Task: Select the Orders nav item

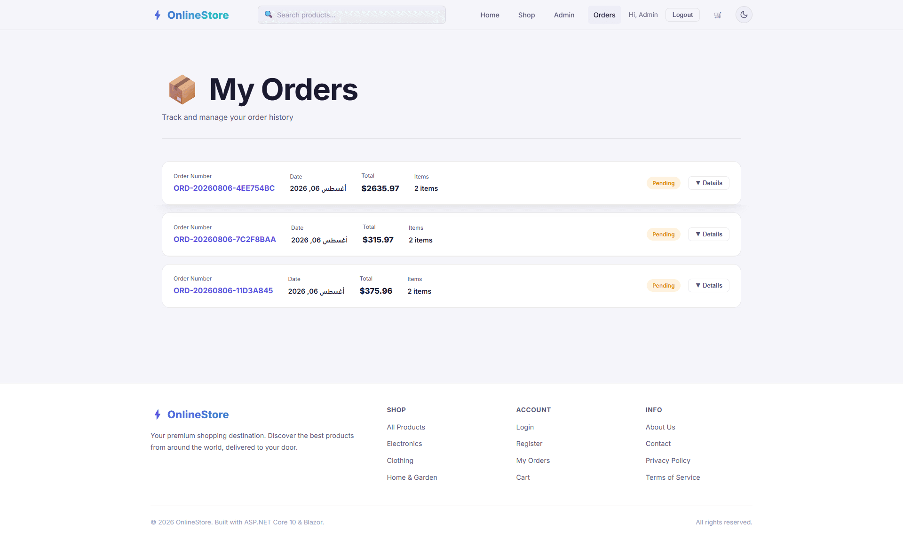Action: coord(604,15)
